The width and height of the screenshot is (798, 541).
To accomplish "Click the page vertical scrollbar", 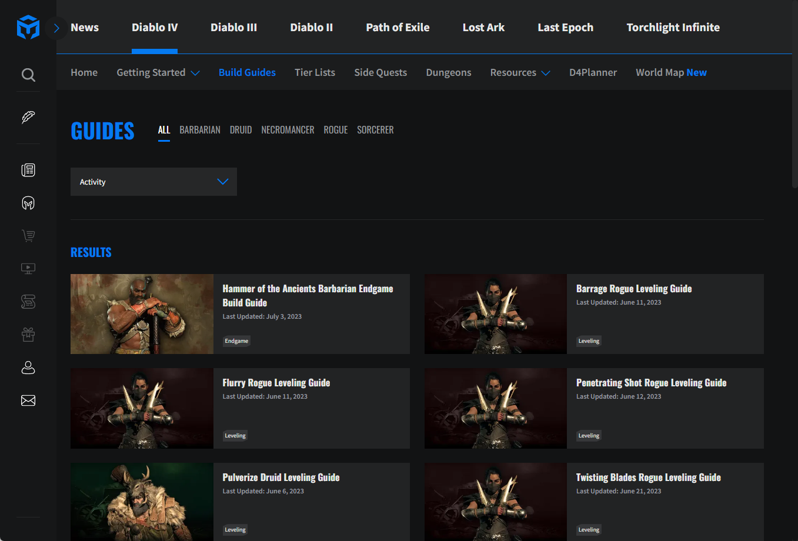I will 794,94.
